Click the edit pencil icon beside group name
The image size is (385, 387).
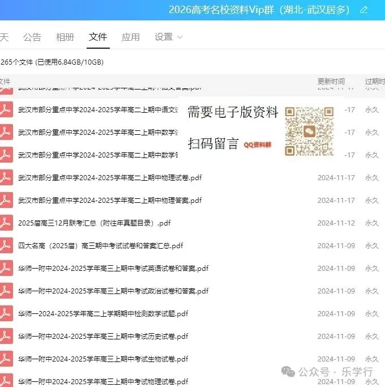click(x=364, y=10)
